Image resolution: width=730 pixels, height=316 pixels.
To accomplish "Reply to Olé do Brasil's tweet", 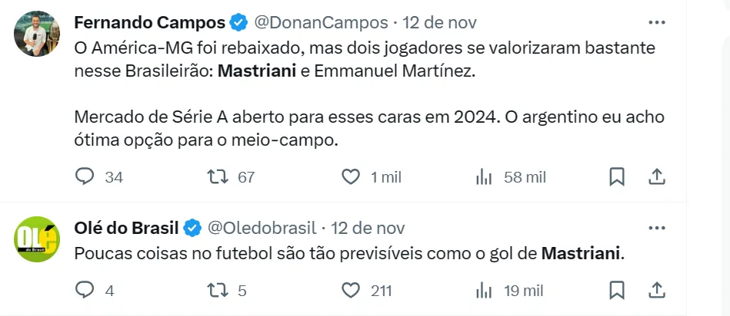I will [x=85, y=291].
